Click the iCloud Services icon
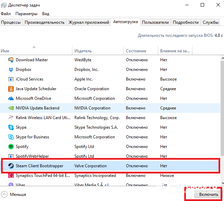The width and height of the screenshot is (224, 201). click(x=11, y=79)
